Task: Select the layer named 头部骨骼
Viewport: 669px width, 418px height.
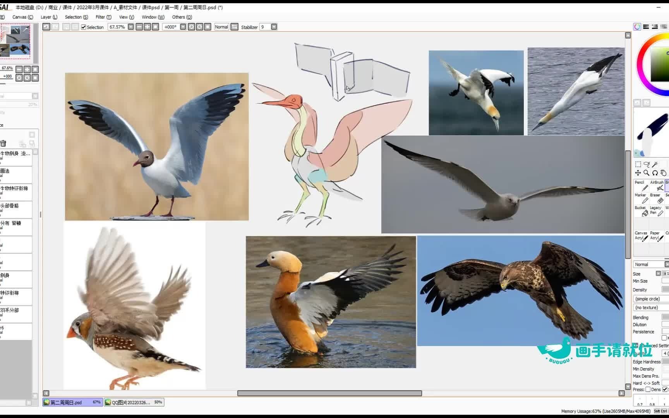Action: [16, 210]
